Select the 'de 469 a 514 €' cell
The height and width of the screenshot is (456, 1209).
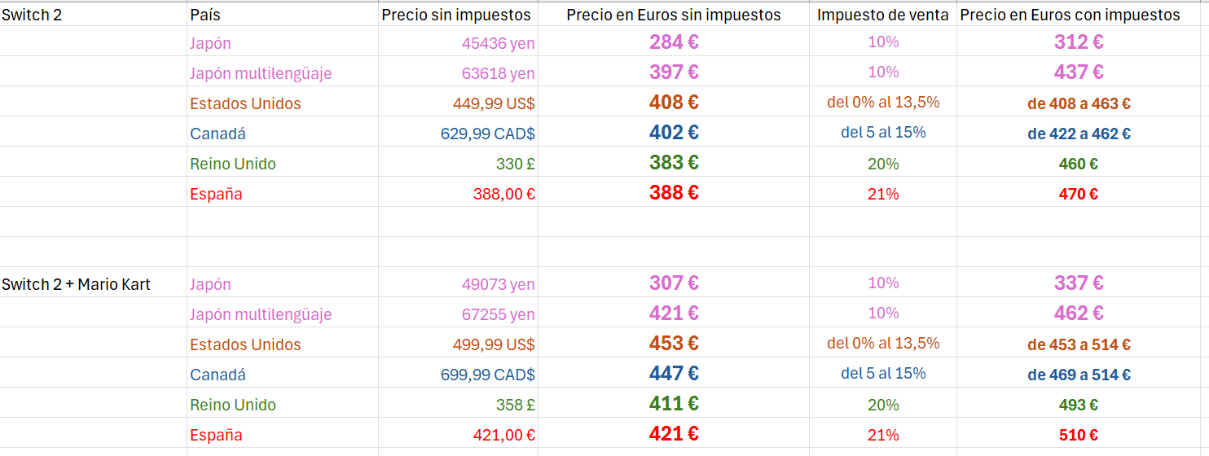click(x=1079, y=375)
